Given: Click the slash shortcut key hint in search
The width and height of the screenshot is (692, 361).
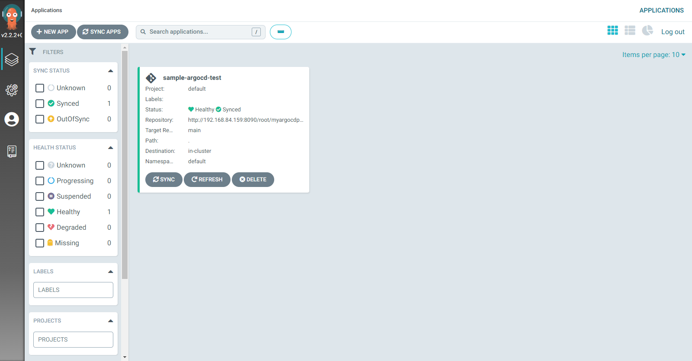Looking at the screenshot, I should pos(256,32).
